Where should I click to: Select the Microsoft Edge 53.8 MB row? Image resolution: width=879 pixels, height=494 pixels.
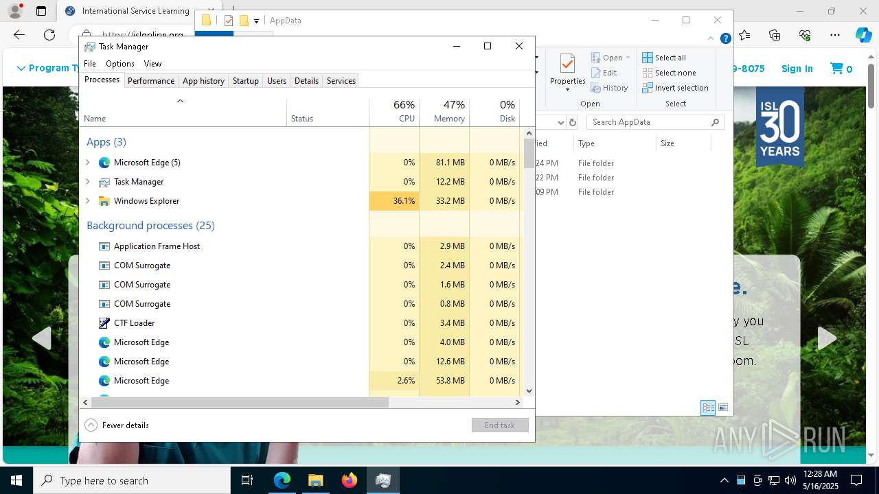coord(301,381)
